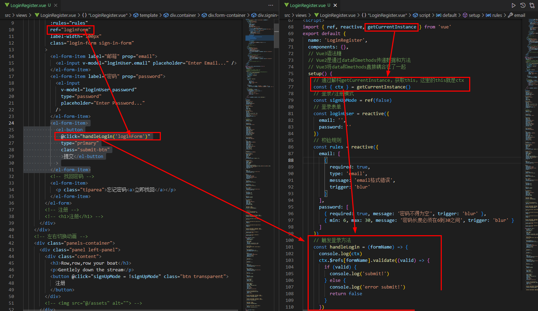The image size is (538, 311).
Task: Open LoginRegister.vue file breadcrumb with Vue icon in left editor
Action: point(55,15)
